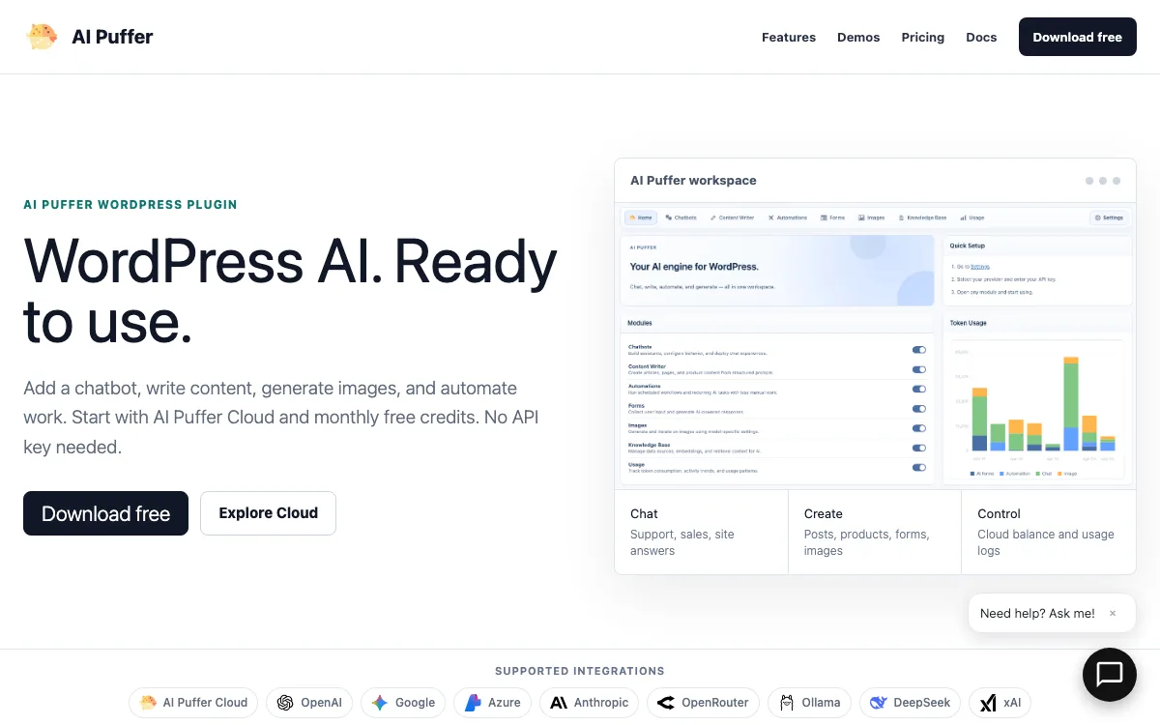This screenshot has width=1160, height=725.
Task: Click the WordPress AI. Ready to use. heading
Action: point(290,290)
